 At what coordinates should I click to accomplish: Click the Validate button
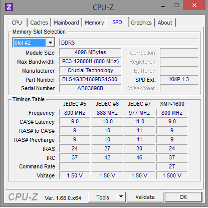pyautogui.click(x=145, y=197)
